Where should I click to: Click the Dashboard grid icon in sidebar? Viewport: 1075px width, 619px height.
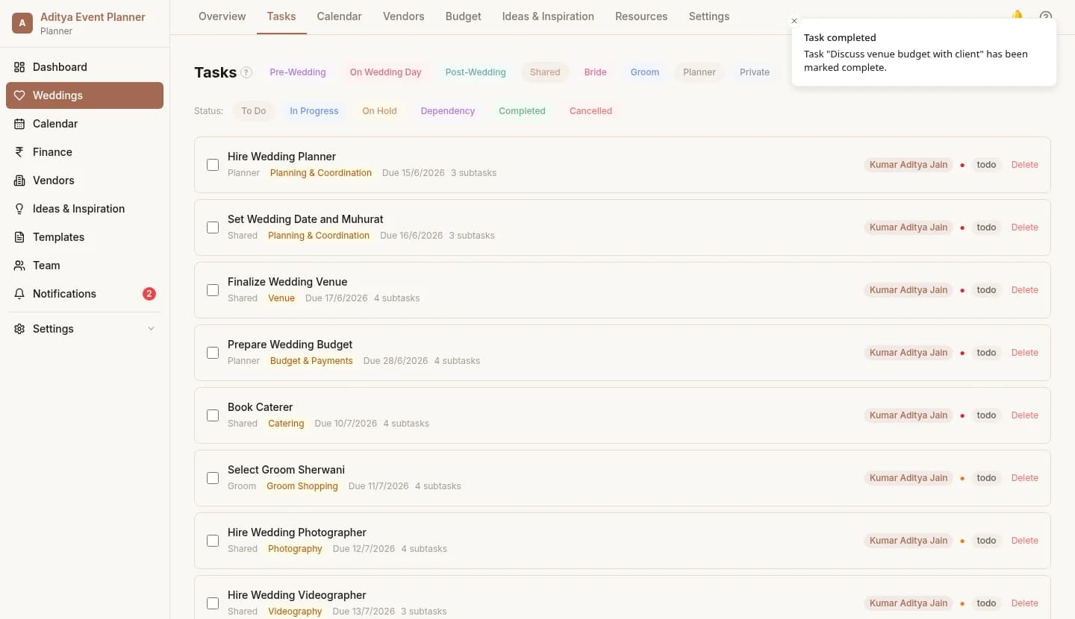19,67
